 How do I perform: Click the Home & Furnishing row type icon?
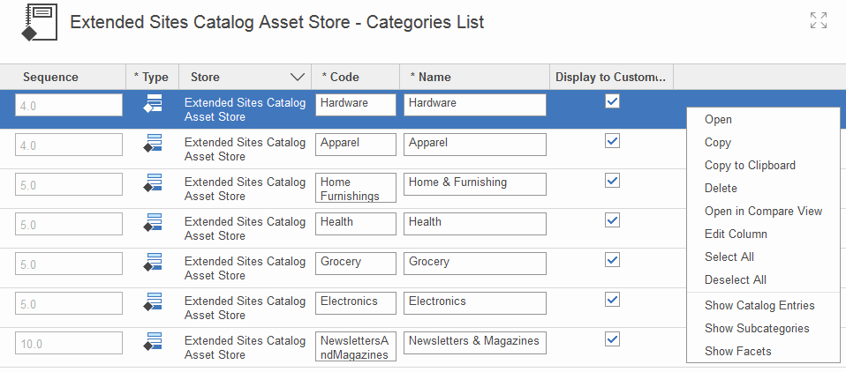click(x=153, y=182)
